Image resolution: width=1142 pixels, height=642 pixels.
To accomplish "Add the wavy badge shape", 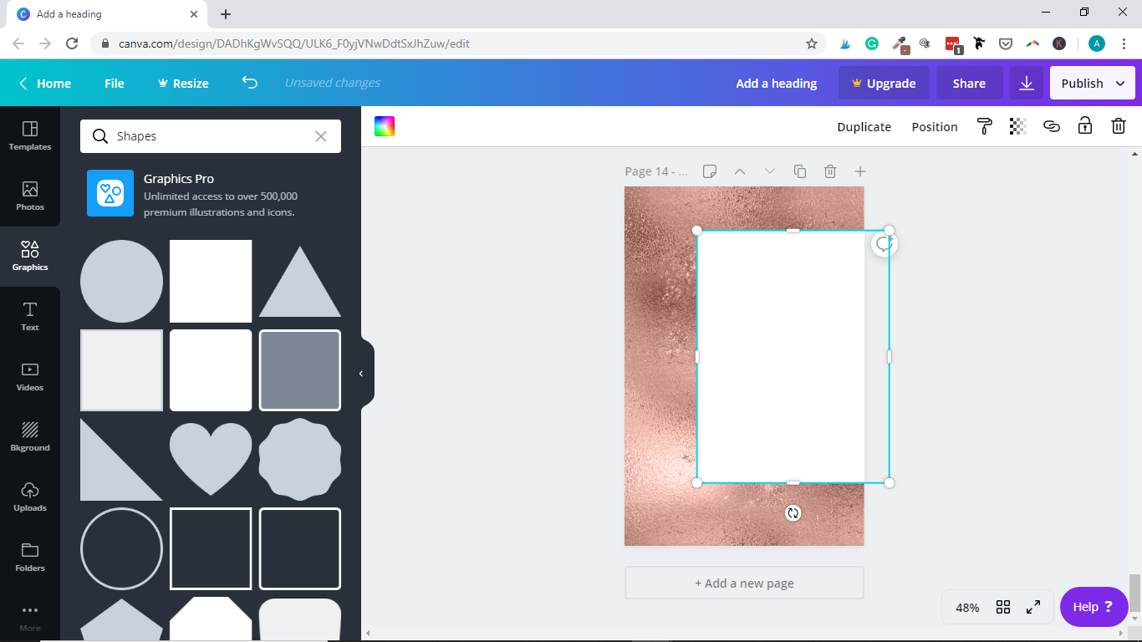I will coord(300,460).
